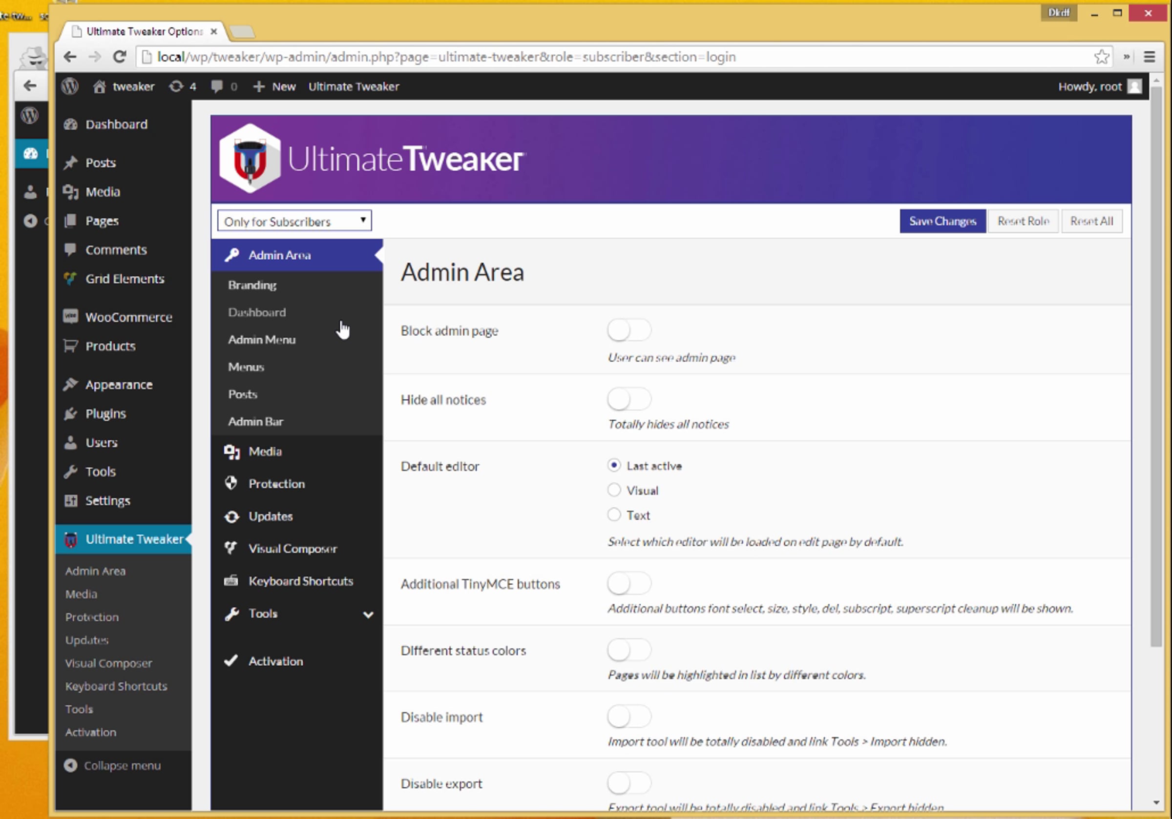Click the browser address bar URL

[x=446, y=57]
